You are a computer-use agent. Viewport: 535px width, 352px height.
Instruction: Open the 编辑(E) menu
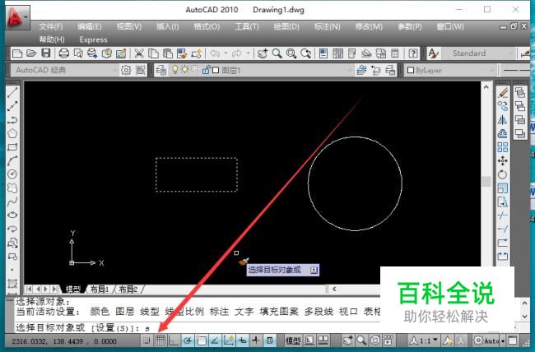click(x=90, y=26)
